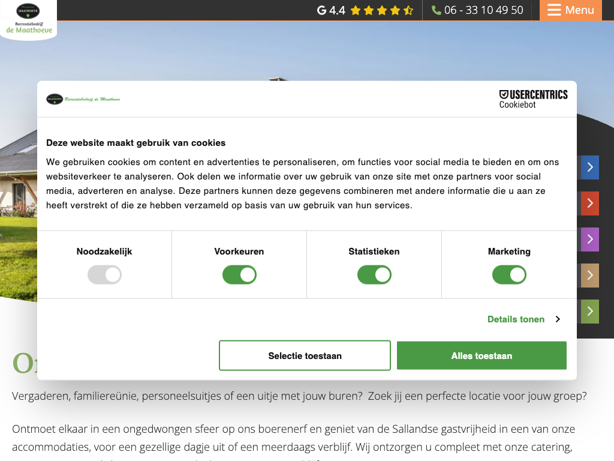This screenshot has height=461, width=614.
Task: Expand Details tonen
Action: click(x=523, y=319)
